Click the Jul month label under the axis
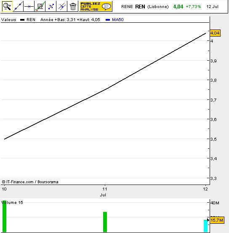The width and height of the screenshot is (229, 233). click(x=103, y=195)
